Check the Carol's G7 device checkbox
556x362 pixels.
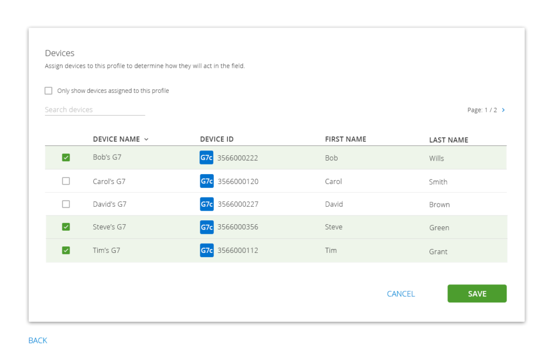[66, 181]
